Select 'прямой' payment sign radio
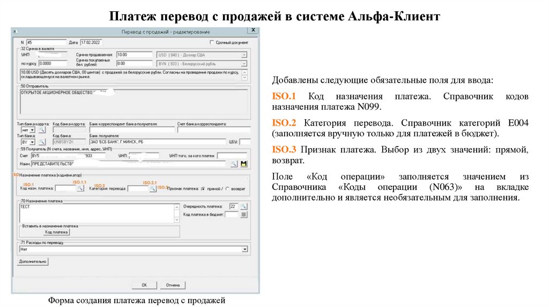549x307 pixels. [203, 189]
